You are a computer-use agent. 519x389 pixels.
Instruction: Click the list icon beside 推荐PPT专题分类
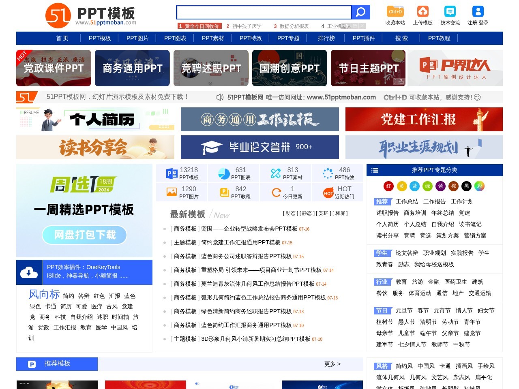375,170
